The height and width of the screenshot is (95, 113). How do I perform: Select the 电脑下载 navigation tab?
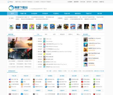tap(23, 13)
